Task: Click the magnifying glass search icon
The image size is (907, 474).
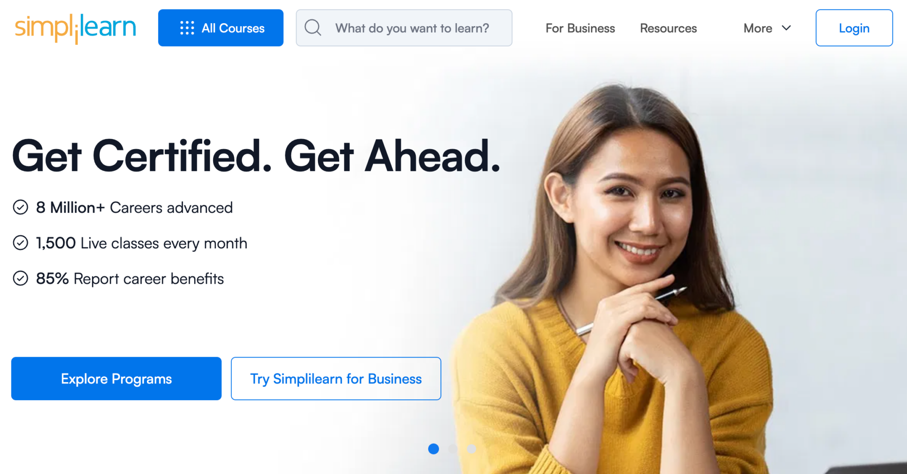Action: tap(312, 28)
